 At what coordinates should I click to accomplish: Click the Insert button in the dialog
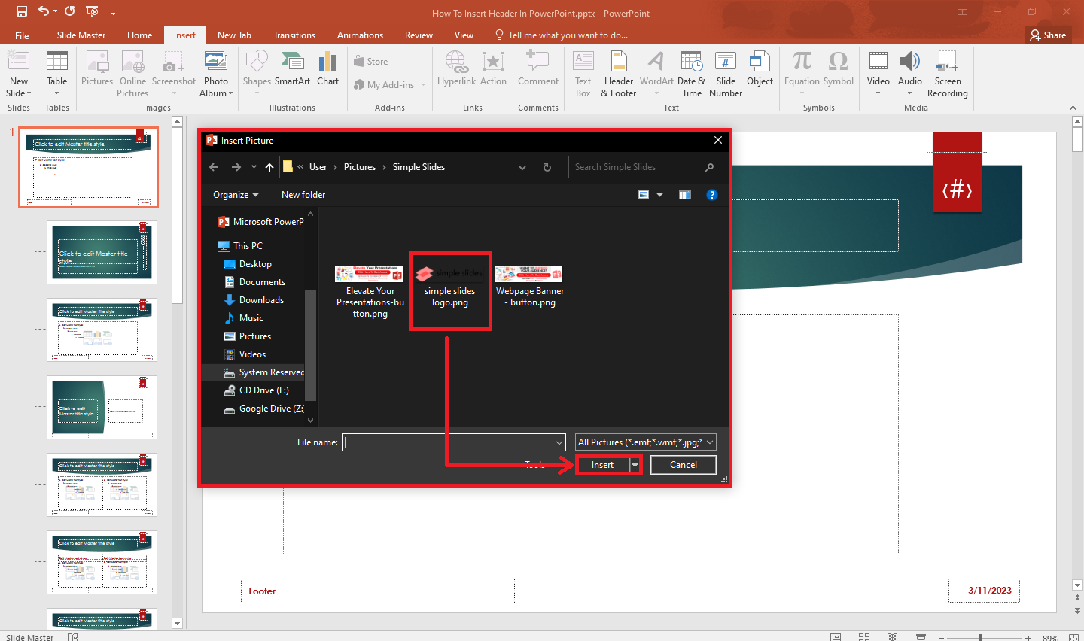(x=602, y=464)
